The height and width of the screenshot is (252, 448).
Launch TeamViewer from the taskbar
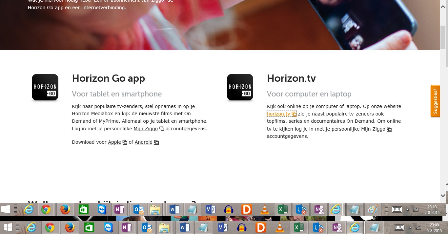102,209
